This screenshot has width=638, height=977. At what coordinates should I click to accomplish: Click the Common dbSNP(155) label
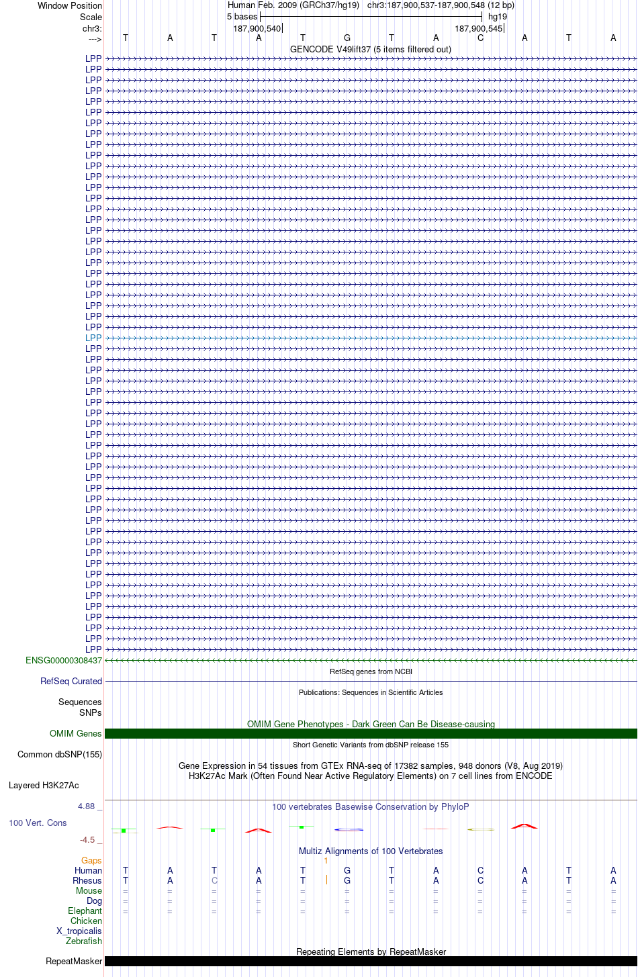pyautogui.click(x=60, y=754)
